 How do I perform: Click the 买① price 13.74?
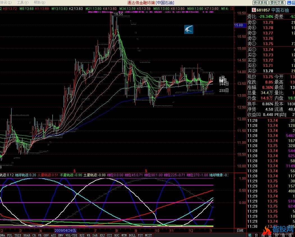(x=268, y=50)
